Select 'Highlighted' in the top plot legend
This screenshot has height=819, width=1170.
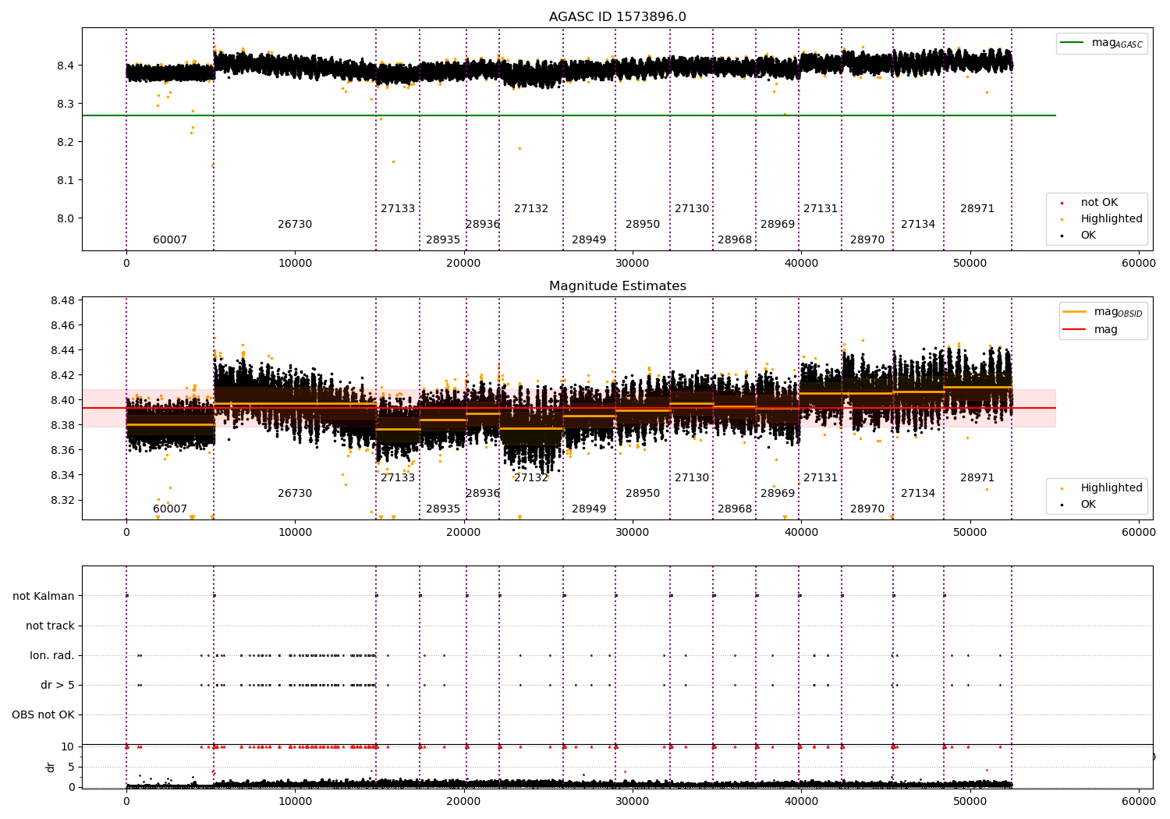(1111, 219)
